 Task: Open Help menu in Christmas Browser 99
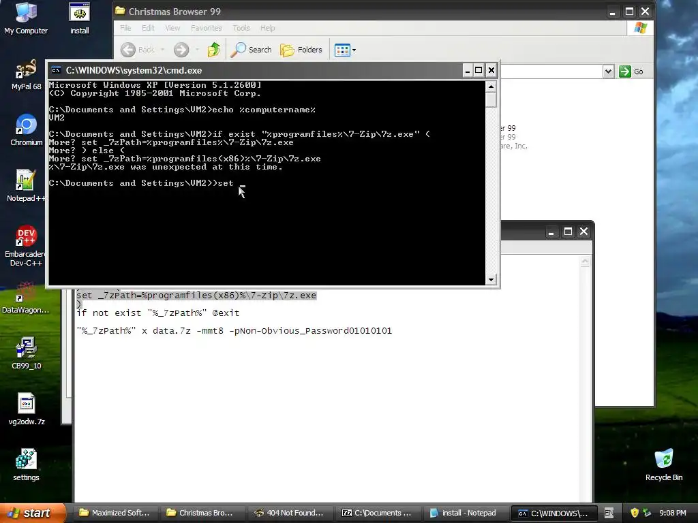point(267,28)
